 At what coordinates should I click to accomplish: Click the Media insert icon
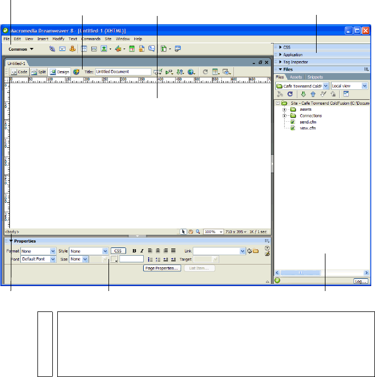118,49
